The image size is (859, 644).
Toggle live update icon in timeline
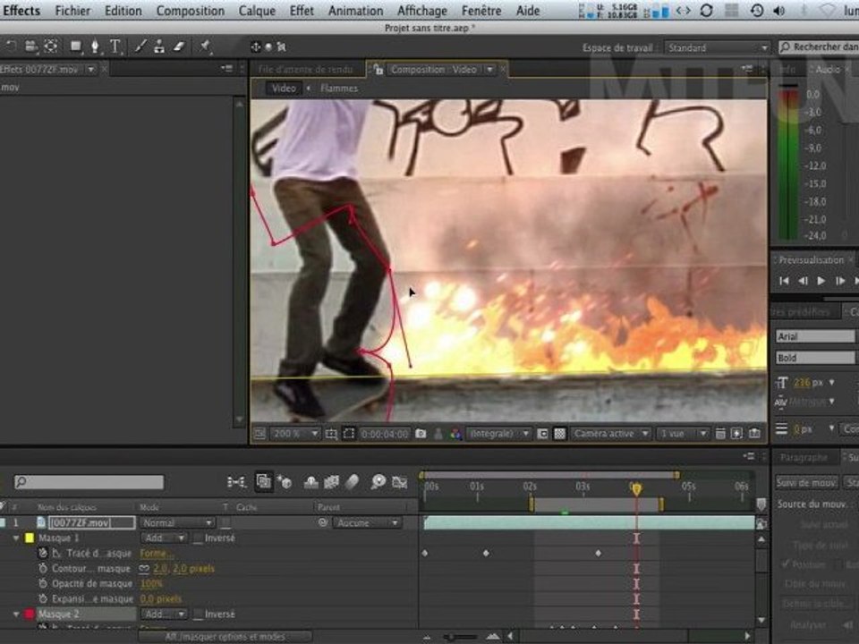pos(263,482)
